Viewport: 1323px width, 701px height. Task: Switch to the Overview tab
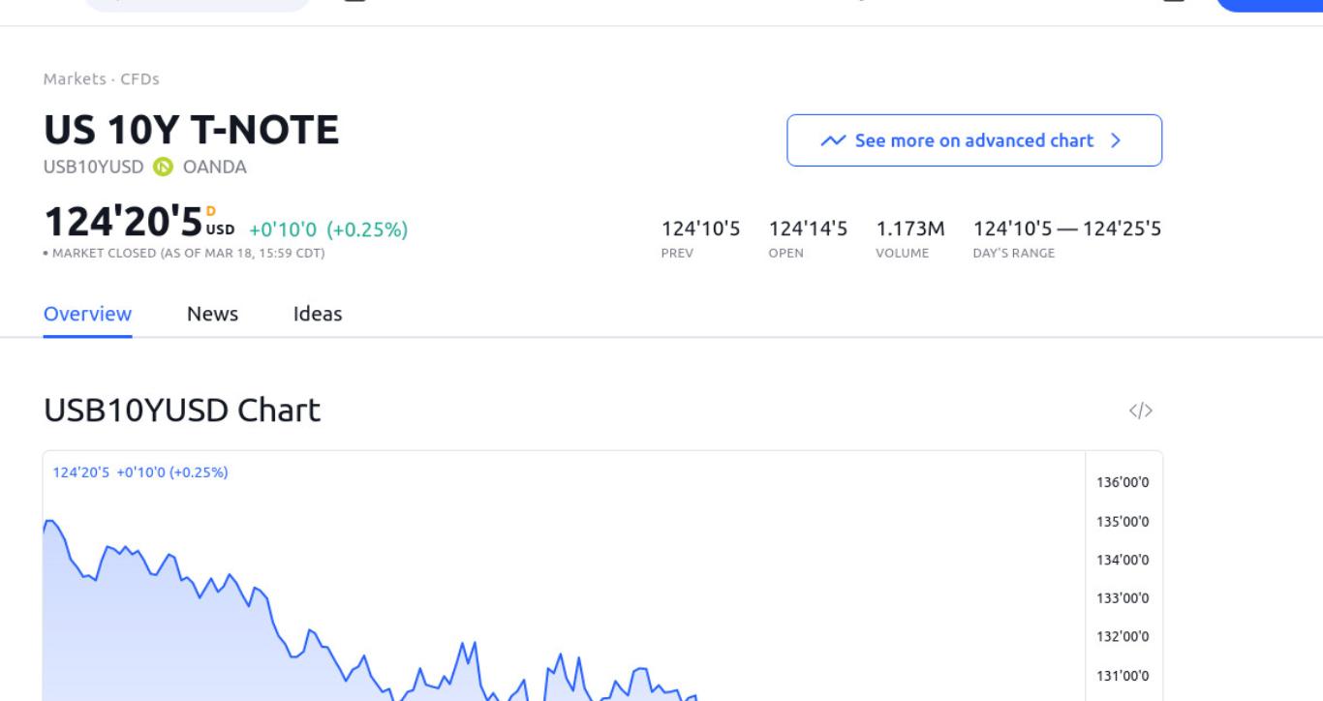pos(87,314)
